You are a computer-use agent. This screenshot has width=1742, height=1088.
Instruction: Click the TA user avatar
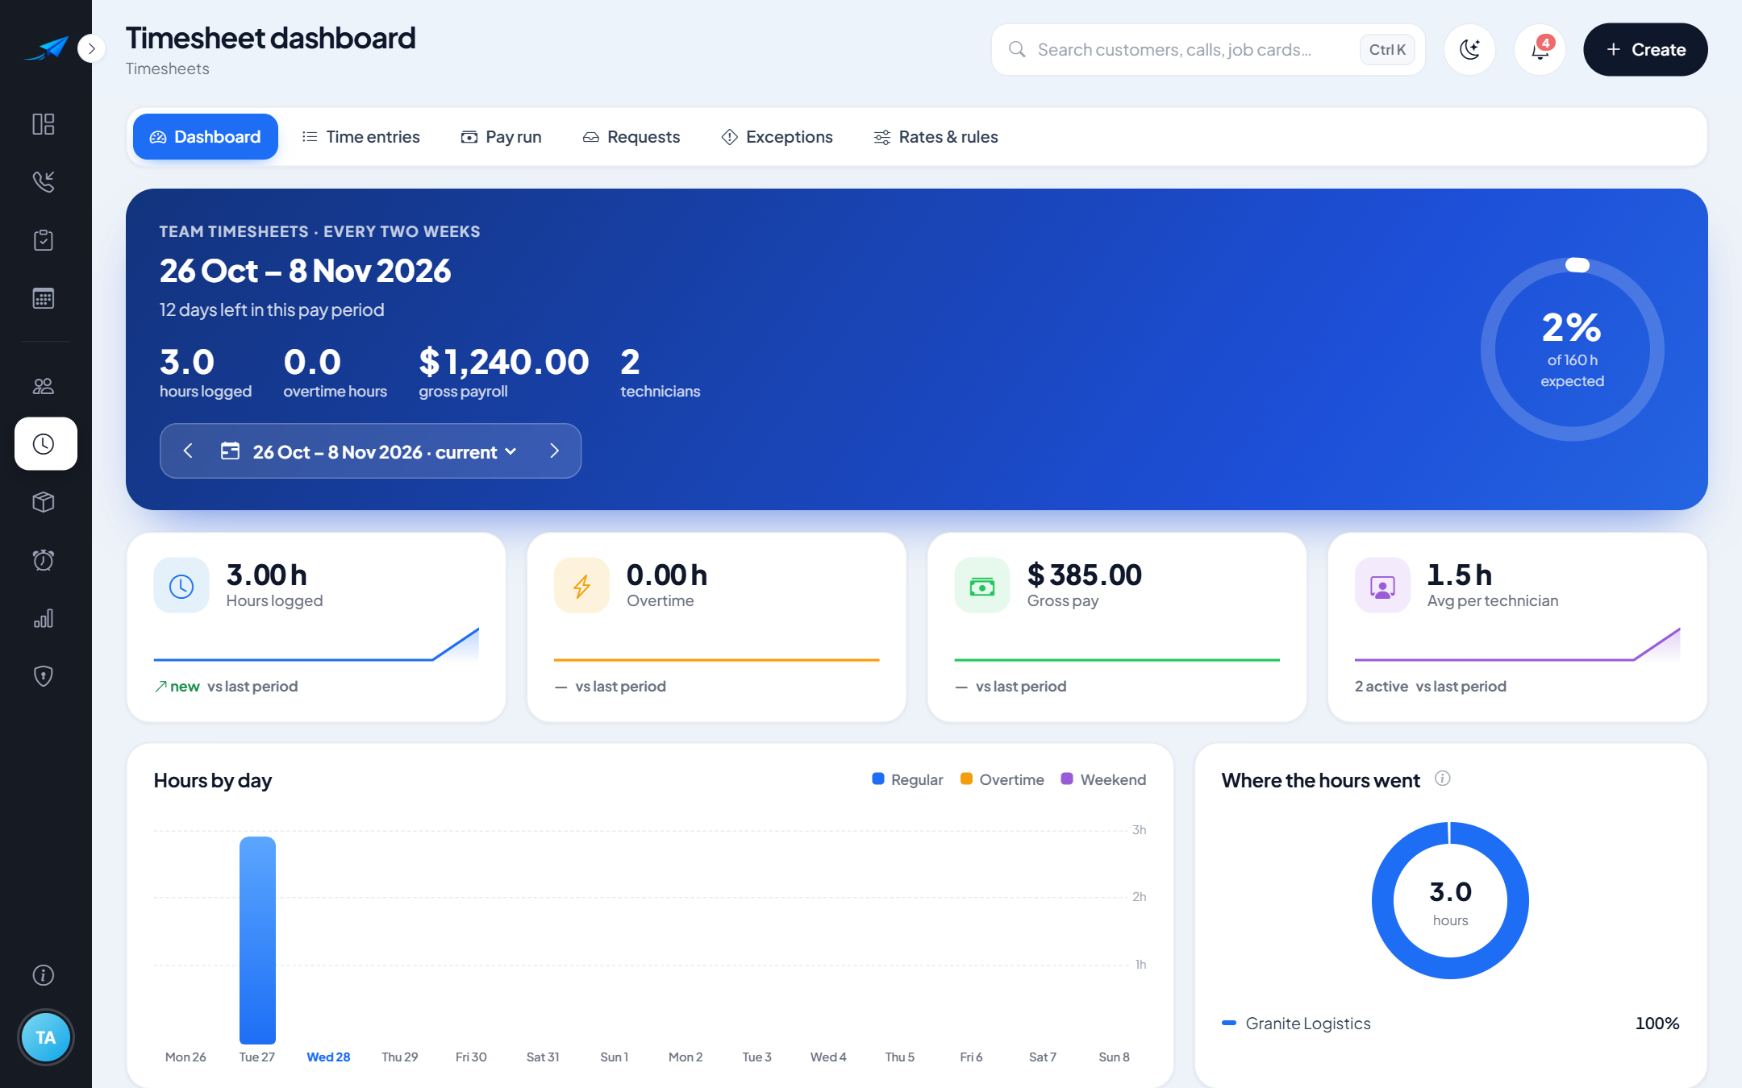click(x=45, y=1037)
